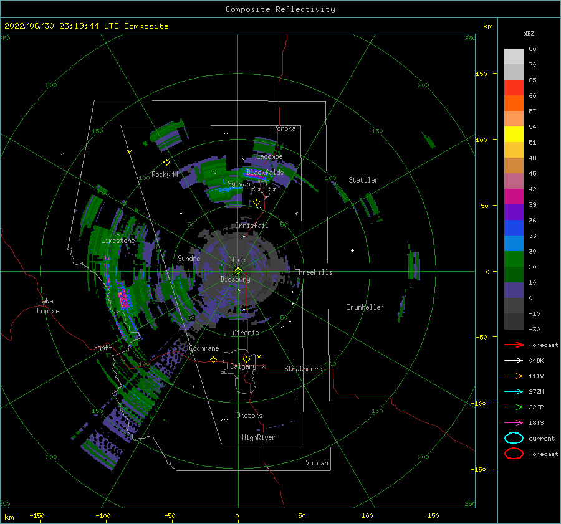The width and height of the screenshot is (561, 524).
Task: Click the Strathmore town label
Action: (x=303, y=369)
